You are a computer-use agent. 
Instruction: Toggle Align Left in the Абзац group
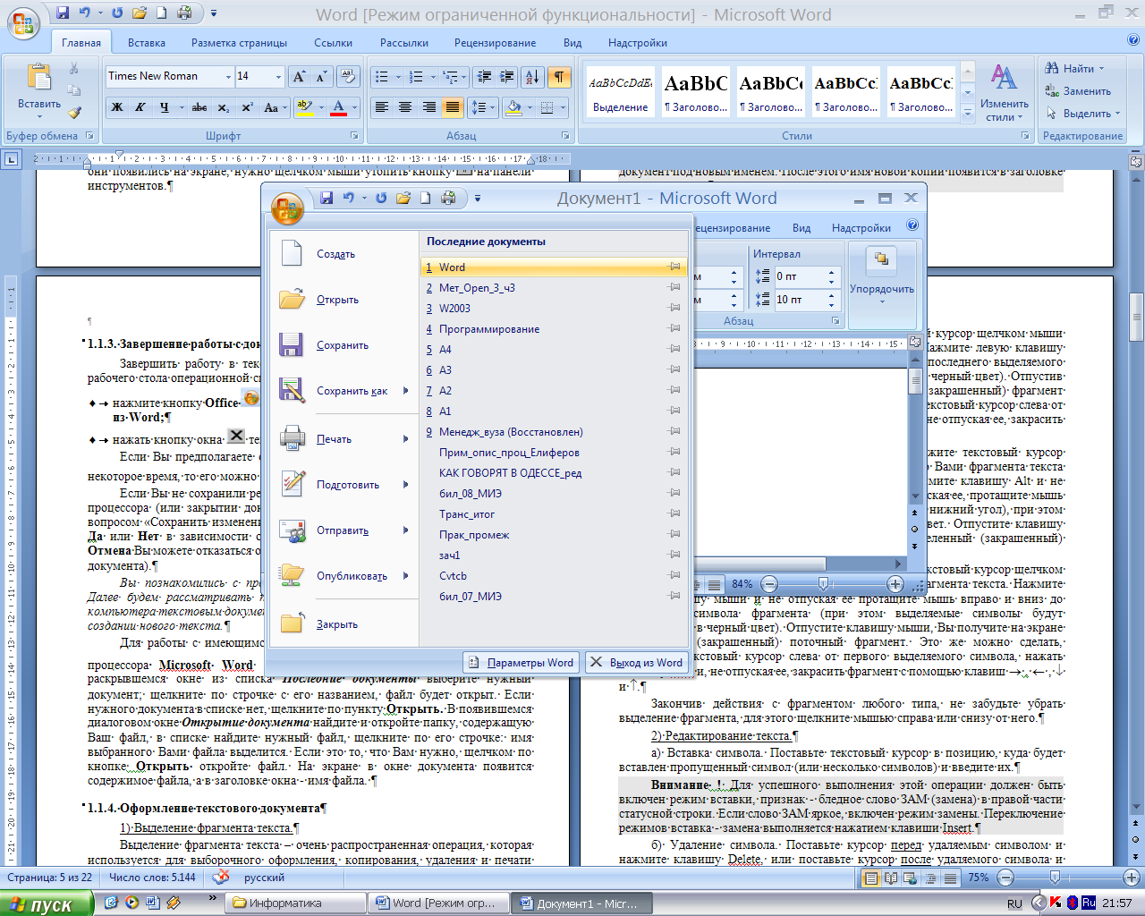(381, 107)
